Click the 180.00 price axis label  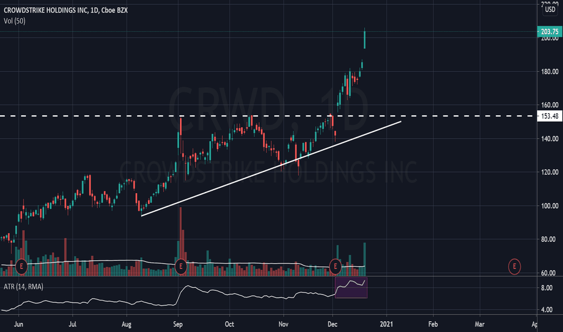point(550,72)
